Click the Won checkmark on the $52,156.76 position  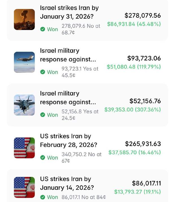pos(43,115)
